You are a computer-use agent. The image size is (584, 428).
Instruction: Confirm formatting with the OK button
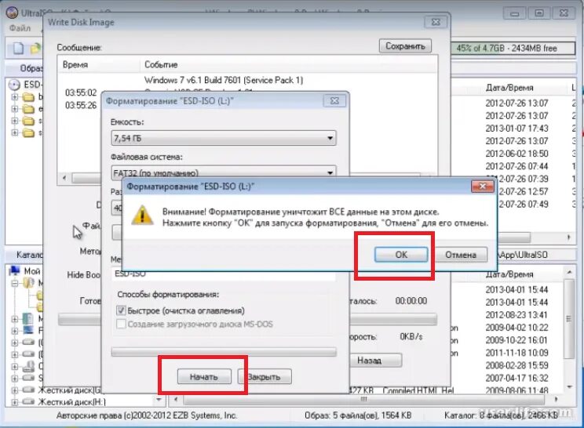pyautogui.click(x=401, y=255)
